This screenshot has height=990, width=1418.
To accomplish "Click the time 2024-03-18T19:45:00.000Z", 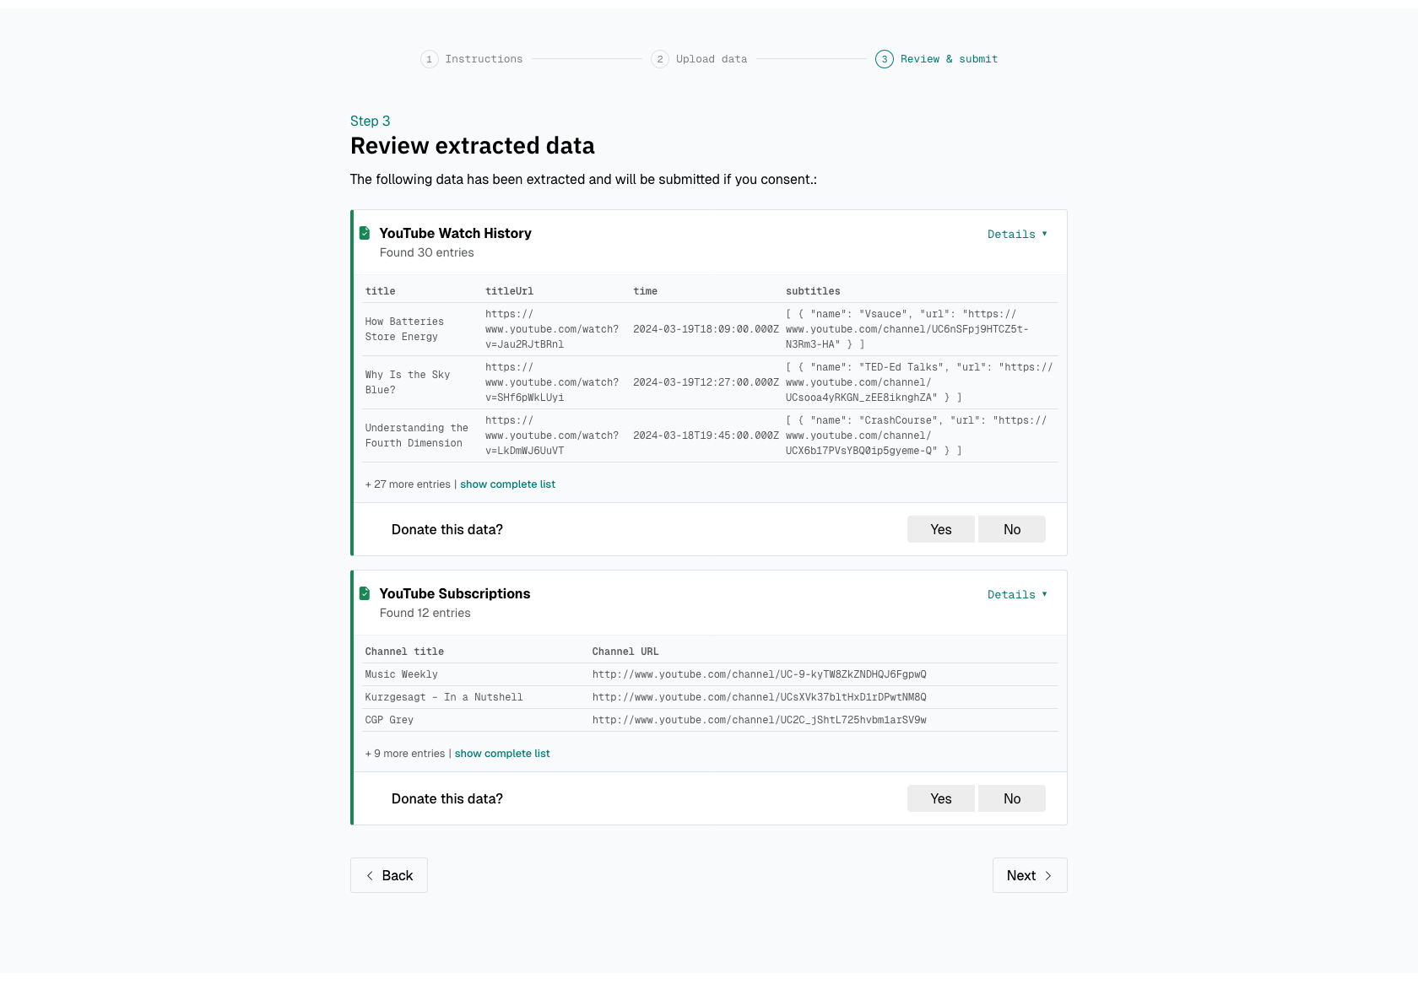I will (x=706, y=435).
